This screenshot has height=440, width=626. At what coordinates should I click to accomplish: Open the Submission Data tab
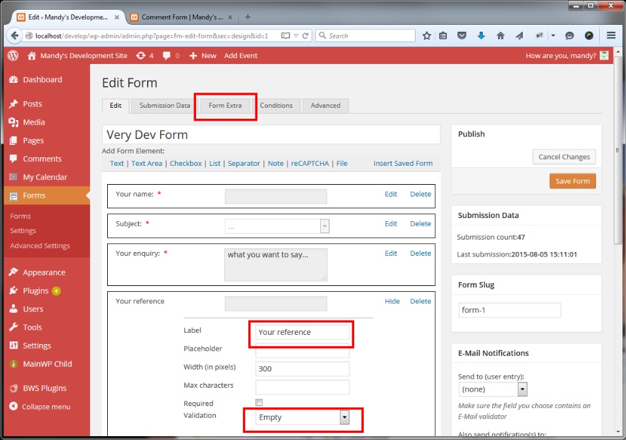[x=165, y=105]
